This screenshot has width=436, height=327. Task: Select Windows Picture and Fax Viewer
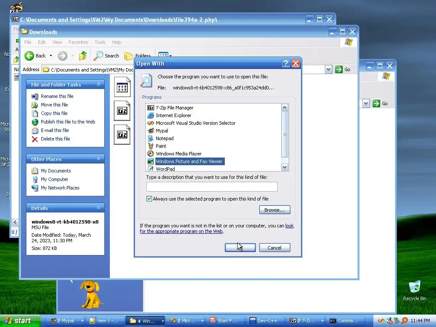click(x=186, y=161)
